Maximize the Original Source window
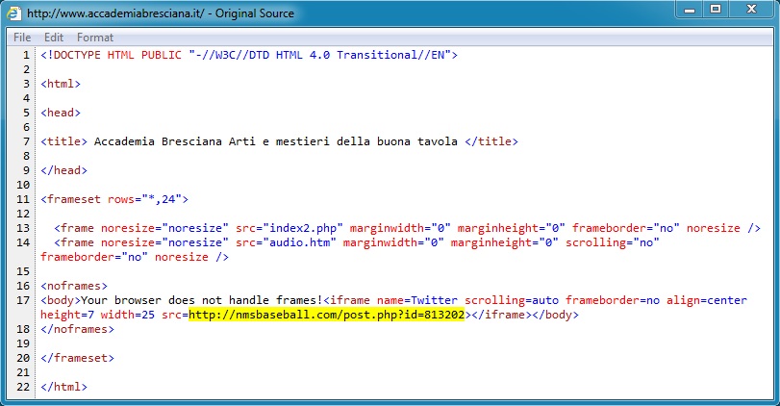This screenshot has height=406, width=780. point(715,10)
